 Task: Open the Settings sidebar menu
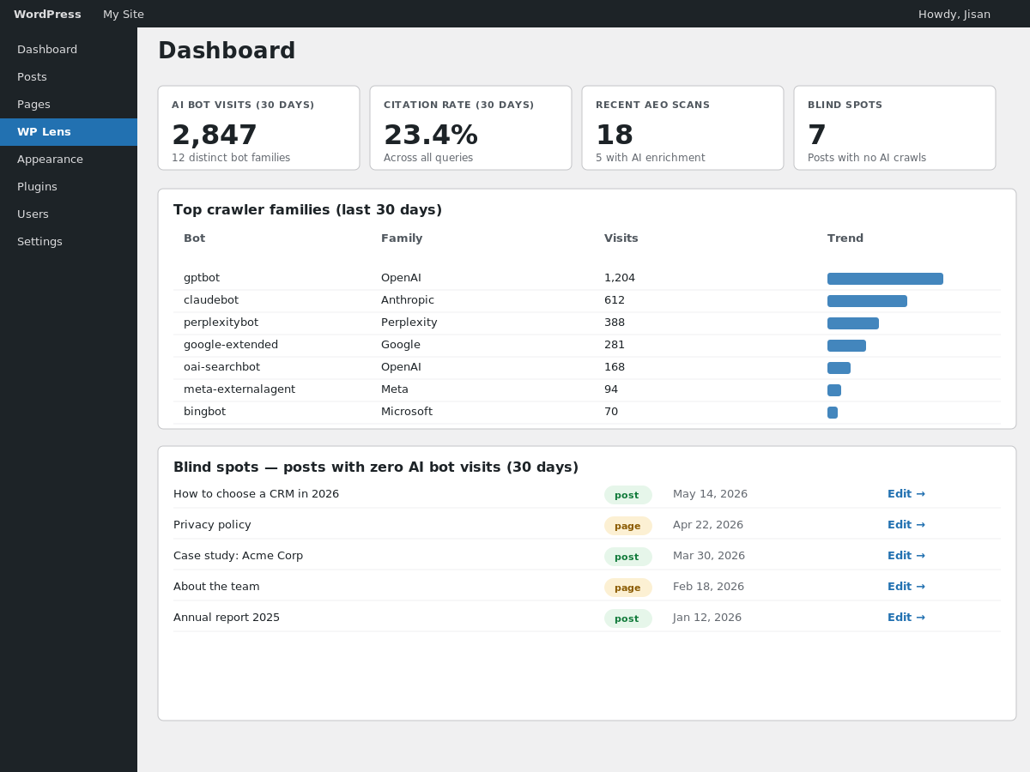coord(69,242)
